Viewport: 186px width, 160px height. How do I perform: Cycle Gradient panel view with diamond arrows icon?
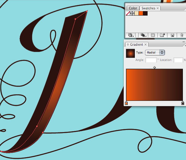coord(128,45)
